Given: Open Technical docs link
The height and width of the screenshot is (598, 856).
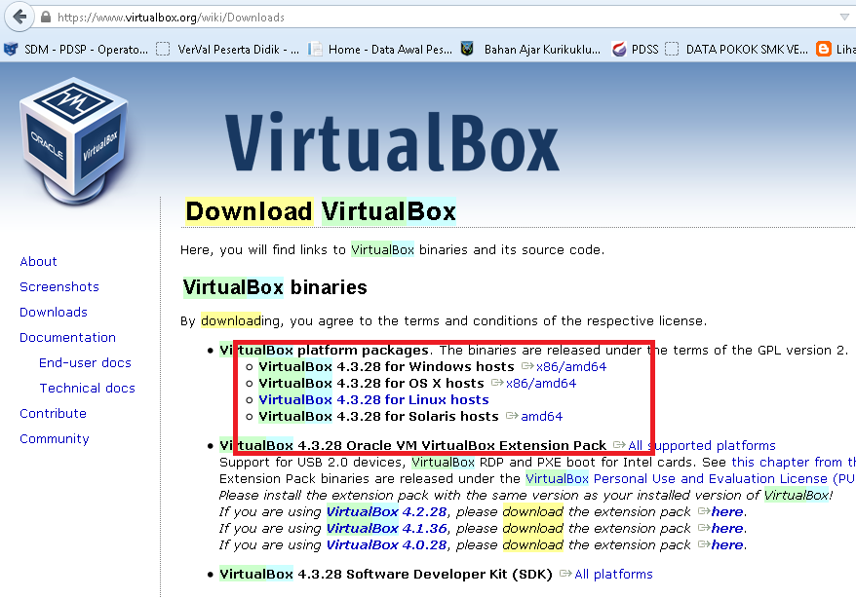Looking at the screenshot, I should [x=88, y=389].
